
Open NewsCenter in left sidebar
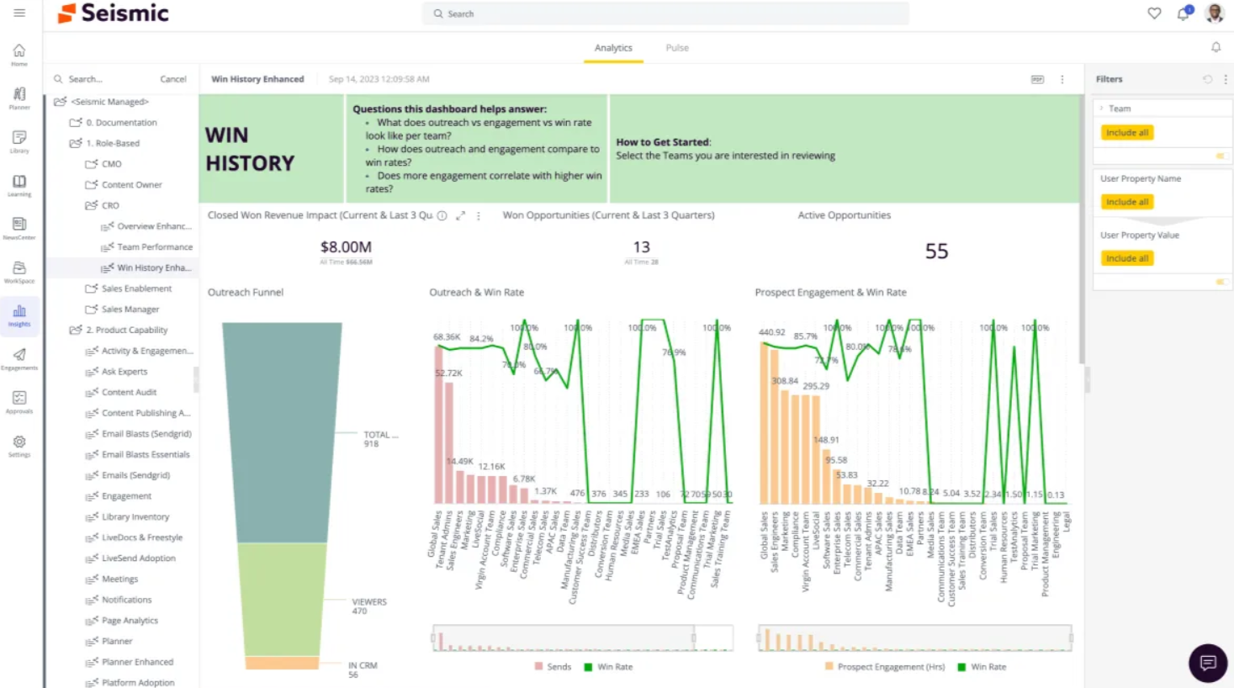[19, 229]
